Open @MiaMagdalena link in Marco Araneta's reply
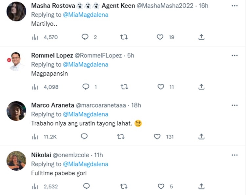This screenshot has height=195, width=246. pyautogui.click(x=85, y=114)
